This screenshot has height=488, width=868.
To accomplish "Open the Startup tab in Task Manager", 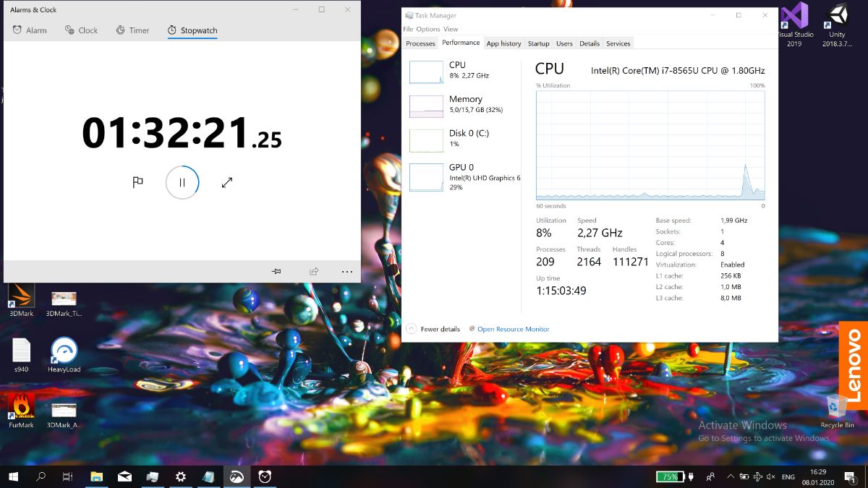I will click(x=538, y=43).
